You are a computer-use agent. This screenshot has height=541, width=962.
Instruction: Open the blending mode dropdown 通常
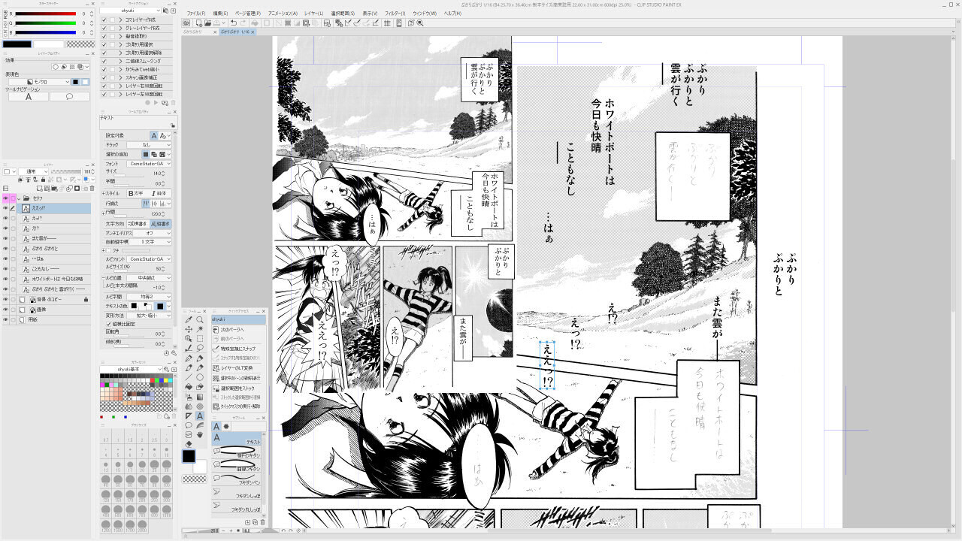[33, 171]
